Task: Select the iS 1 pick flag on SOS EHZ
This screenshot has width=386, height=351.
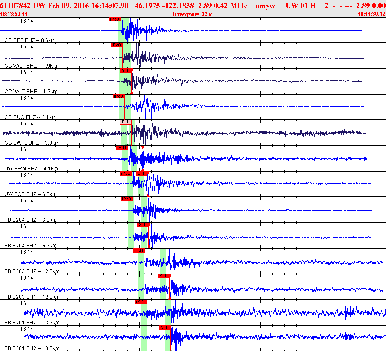Action: coord(142,173)
